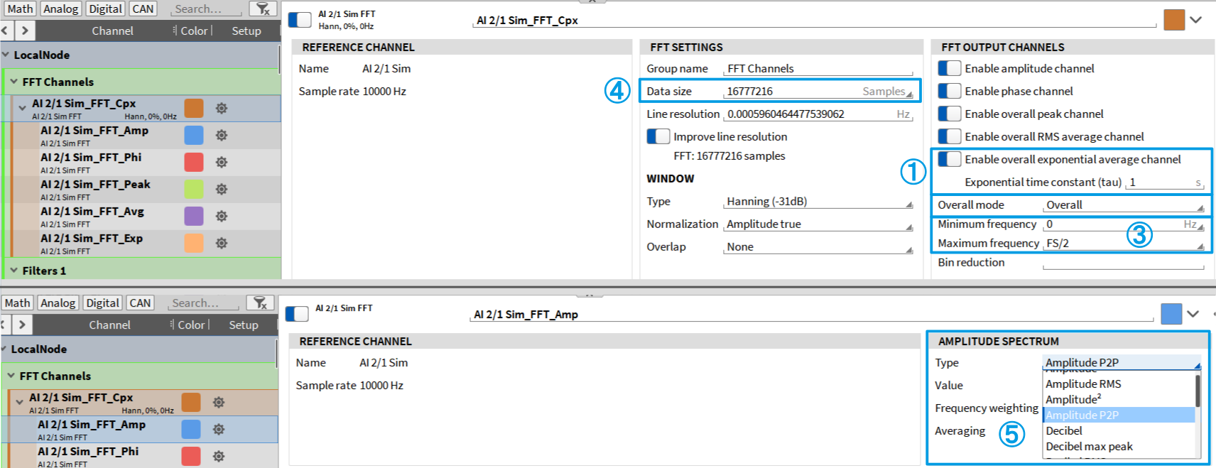
Task: Open settings gear for AI 2/1 Sim_FFT_Exp
Action: (222, 244)
